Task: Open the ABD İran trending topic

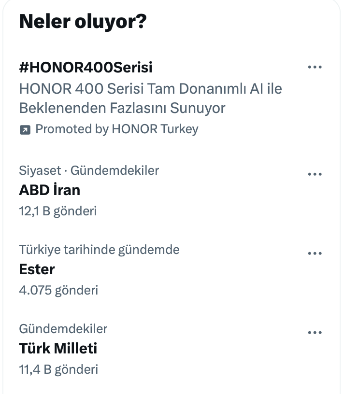Action: point(49,190)
